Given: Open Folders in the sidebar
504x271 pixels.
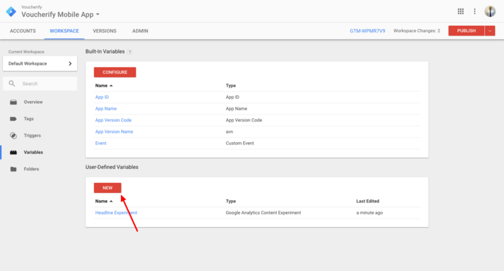Looking at the screenshot, I should (x=31, y=169).
